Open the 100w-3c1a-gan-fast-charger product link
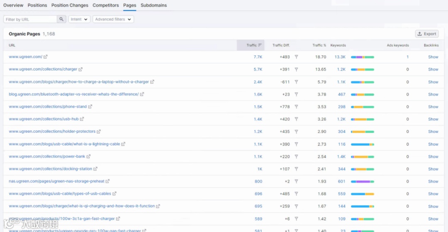The height and width of the screenshot is (232, 448). (62, 219)
